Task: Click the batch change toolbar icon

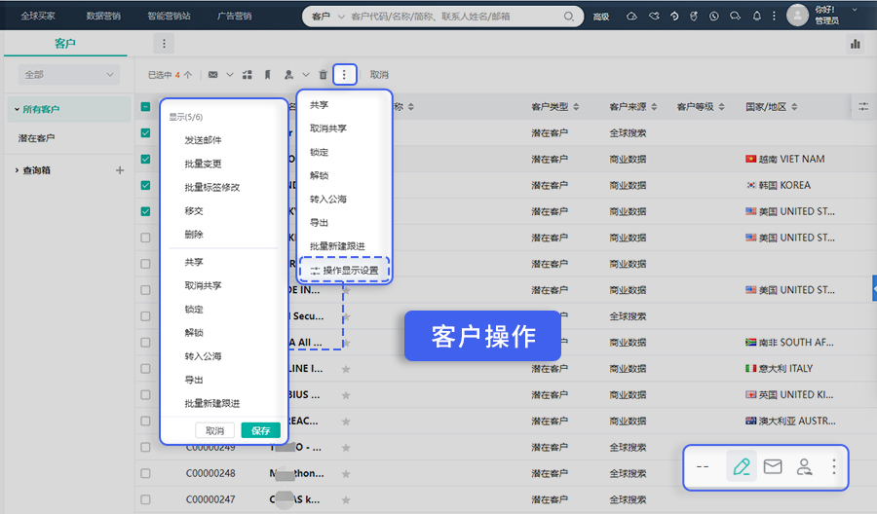Action: (248, 75)
